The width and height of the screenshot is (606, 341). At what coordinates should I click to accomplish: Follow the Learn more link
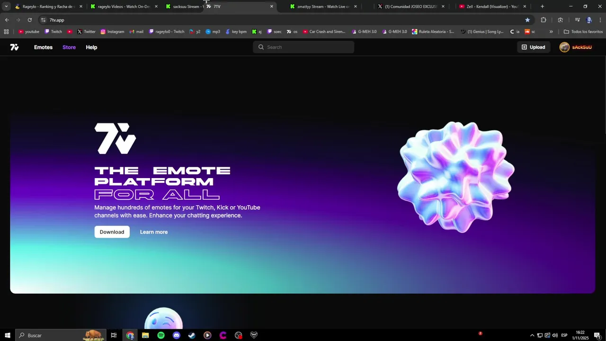154,232
